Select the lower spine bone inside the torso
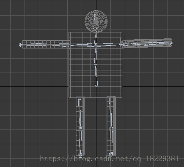The image size is (184, 167). pyautogui.click(x=96, y=75)
